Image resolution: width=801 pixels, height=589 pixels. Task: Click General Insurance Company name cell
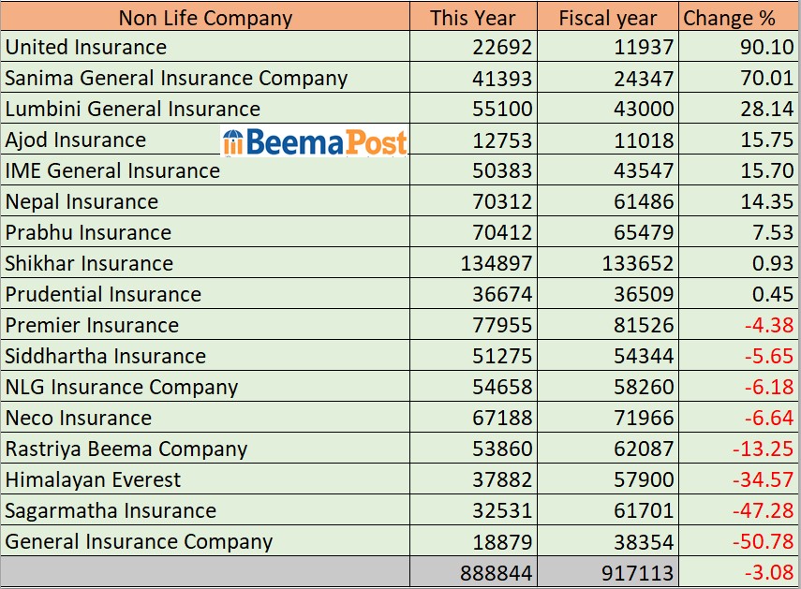(x=139, y=541)
